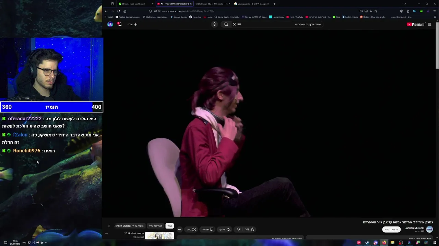The width and height of the screenshot is (439, 246).
Task: Like the video with 309 likes
Action: pos(250,230)
